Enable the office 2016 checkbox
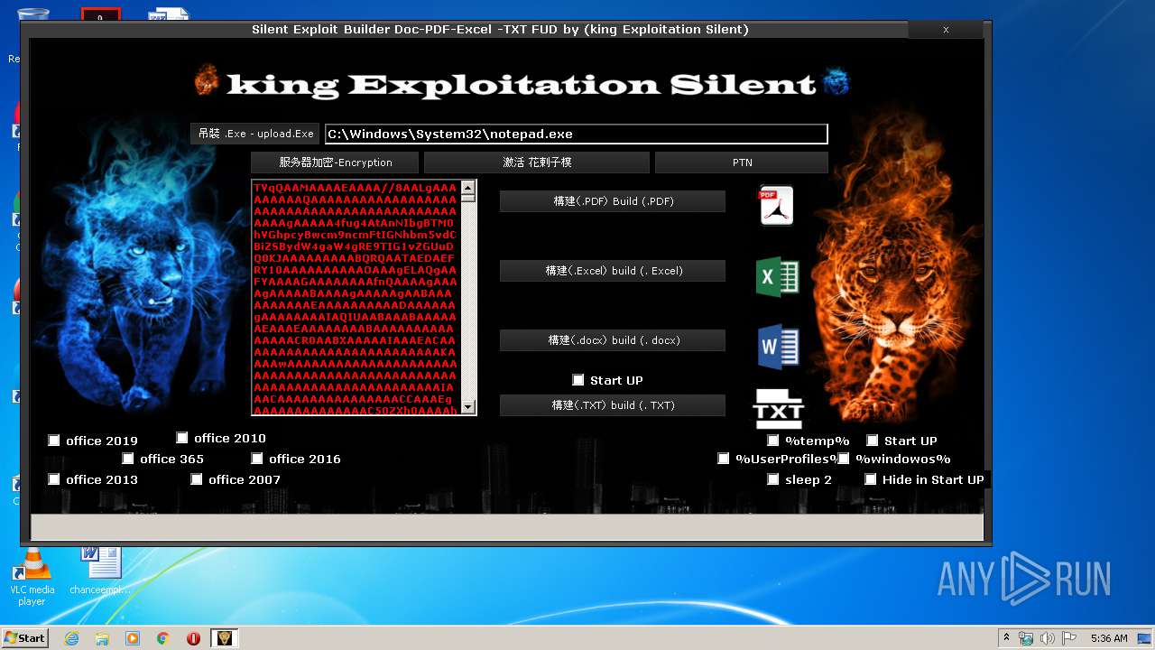 pyautogui.click(x=257, y=459)
